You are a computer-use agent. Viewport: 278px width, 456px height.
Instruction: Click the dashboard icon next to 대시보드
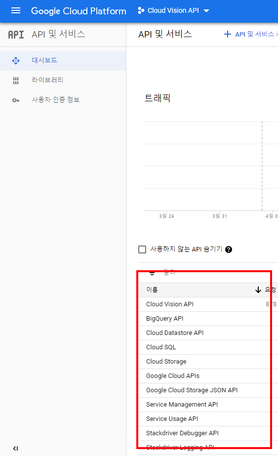(x=16, y=60)
